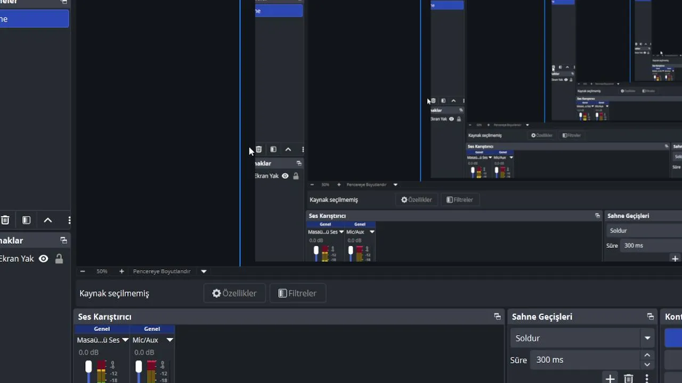Image resolution: width=682 pixels, height=383 pixels.
Task: Open Filtreler in main window
Action: (298, 293)
